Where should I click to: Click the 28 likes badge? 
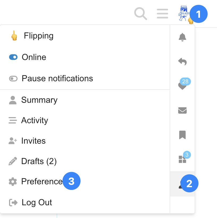pos(185,82)
